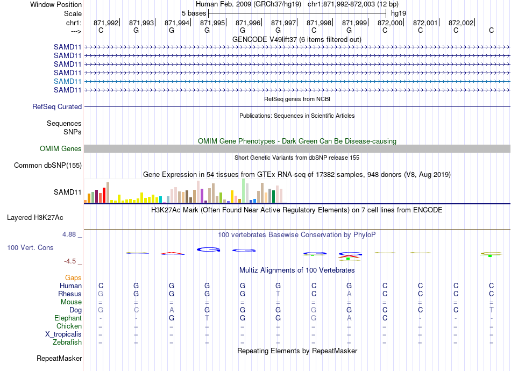This screenshot has height=371, width=511.
Task: Click the SAMD11 label beside GTEx bar chart
Action: [x=67, y=192]
